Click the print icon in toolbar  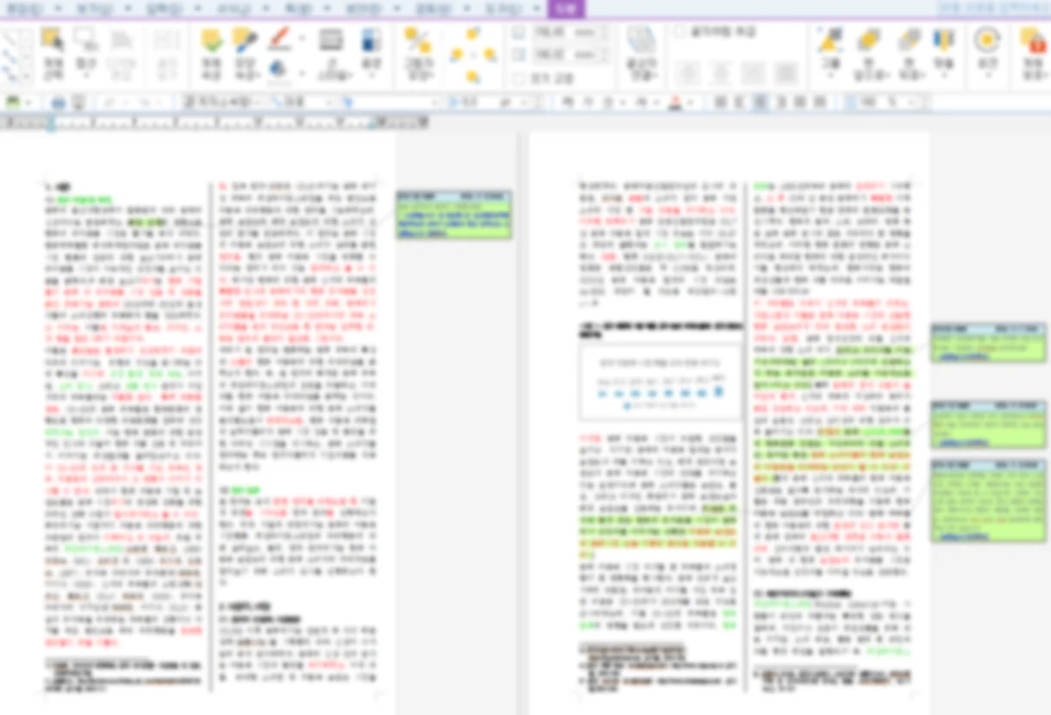click(58, 103)
